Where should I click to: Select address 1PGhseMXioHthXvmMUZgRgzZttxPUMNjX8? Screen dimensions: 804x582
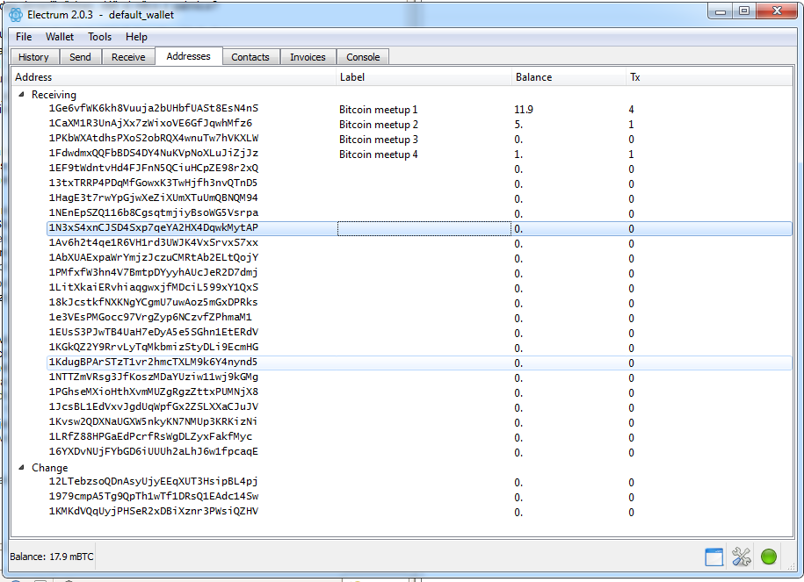(x=153, y=392)
